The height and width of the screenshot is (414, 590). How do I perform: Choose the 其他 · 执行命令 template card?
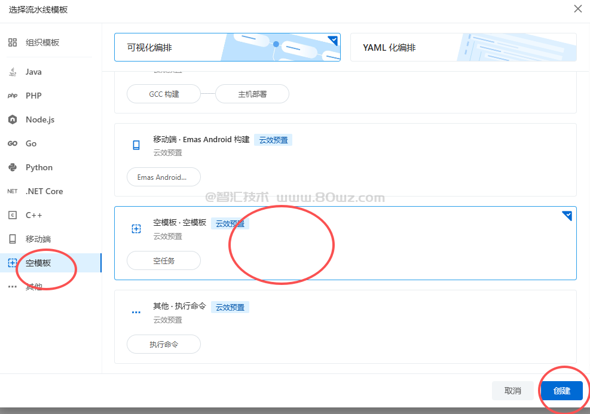tap(345, 326)
